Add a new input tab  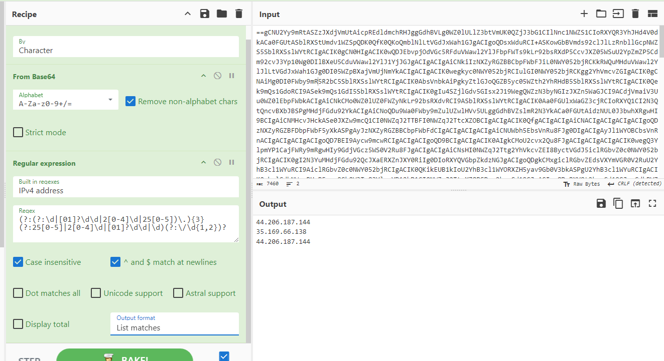pos(584,14)
